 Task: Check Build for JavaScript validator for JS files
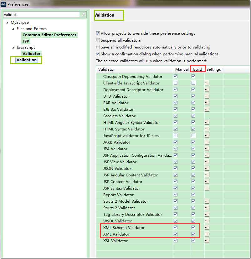tap(193, 135)
